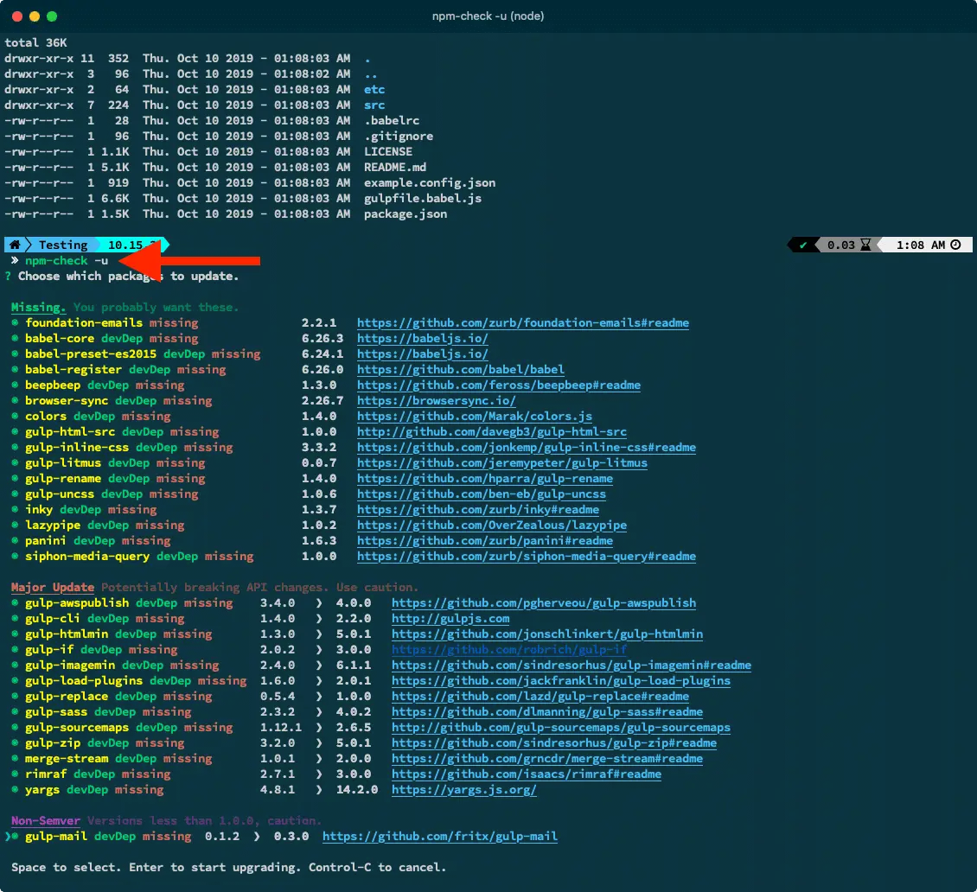Screen dimensions: 977x892
Task: Click the beepbeep package name
Action: point(53,385)
